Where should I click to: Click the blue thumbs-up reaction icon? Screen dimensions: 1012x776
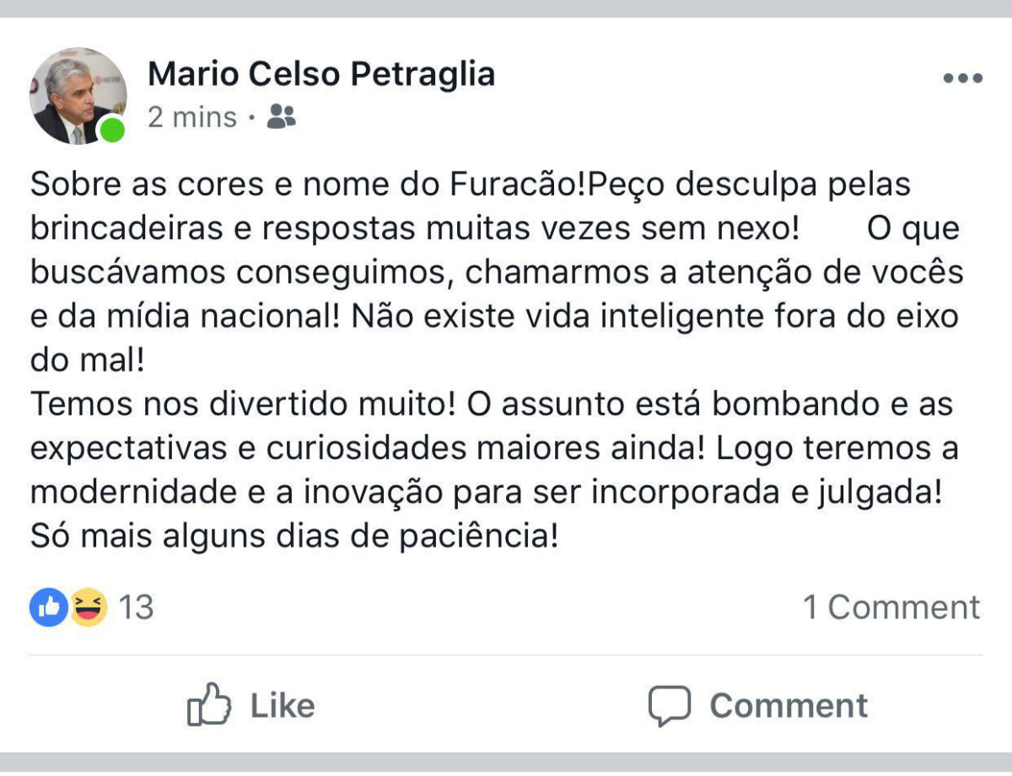(x=49, y=607)
